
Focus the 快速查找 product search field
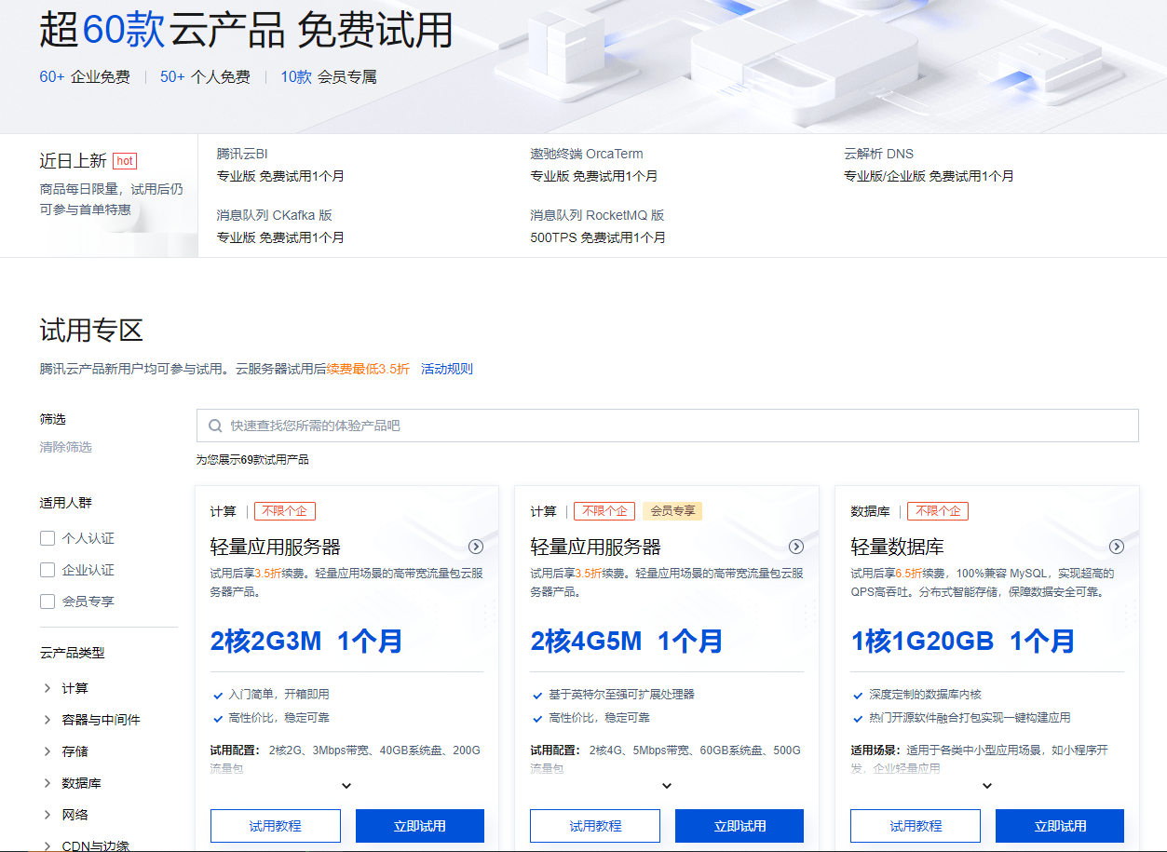[x=667, y=426]
